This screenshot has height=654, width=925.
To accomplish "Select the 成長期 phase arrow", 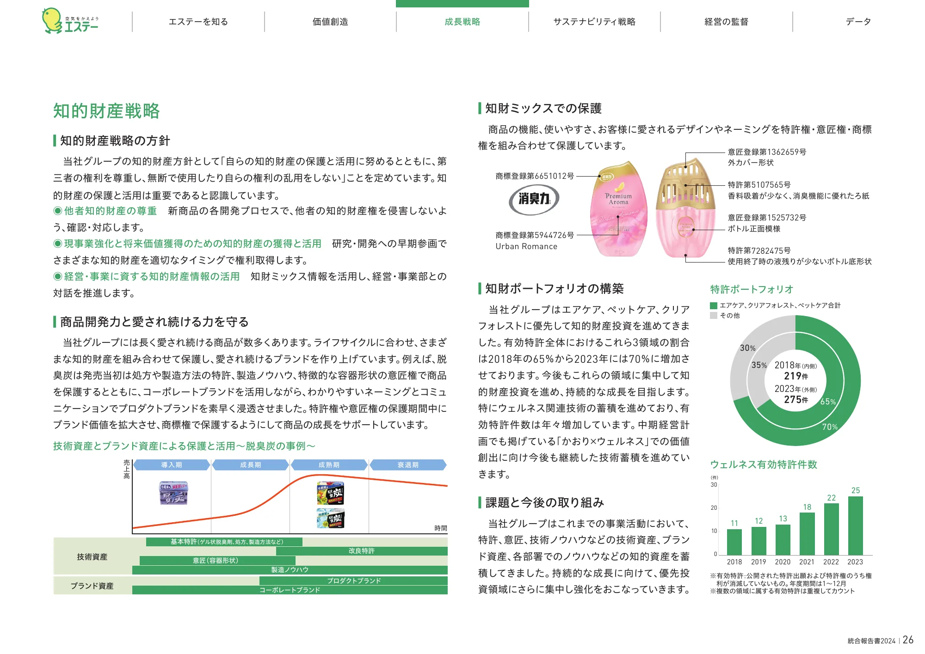I will [250, 465].
